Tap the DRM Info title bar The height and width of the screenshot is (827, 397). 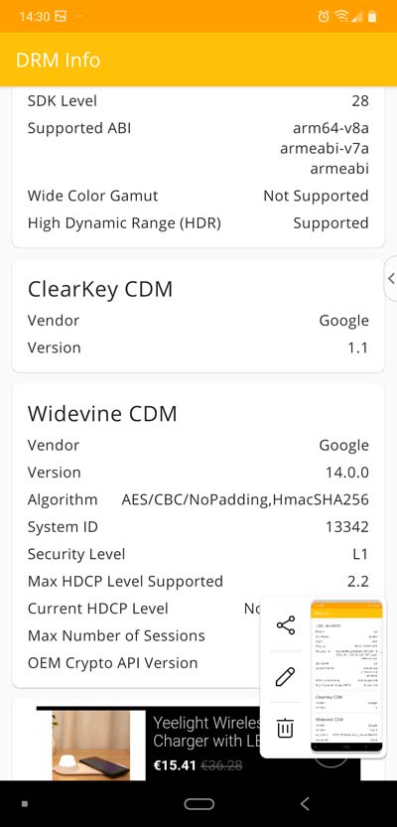tap(198, 60)
